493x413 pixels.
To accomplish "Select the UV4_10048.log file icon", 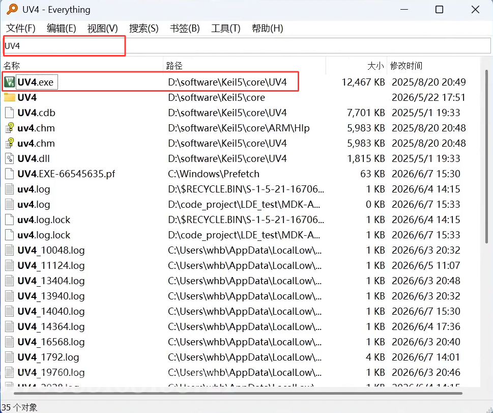I will (10, 250).
